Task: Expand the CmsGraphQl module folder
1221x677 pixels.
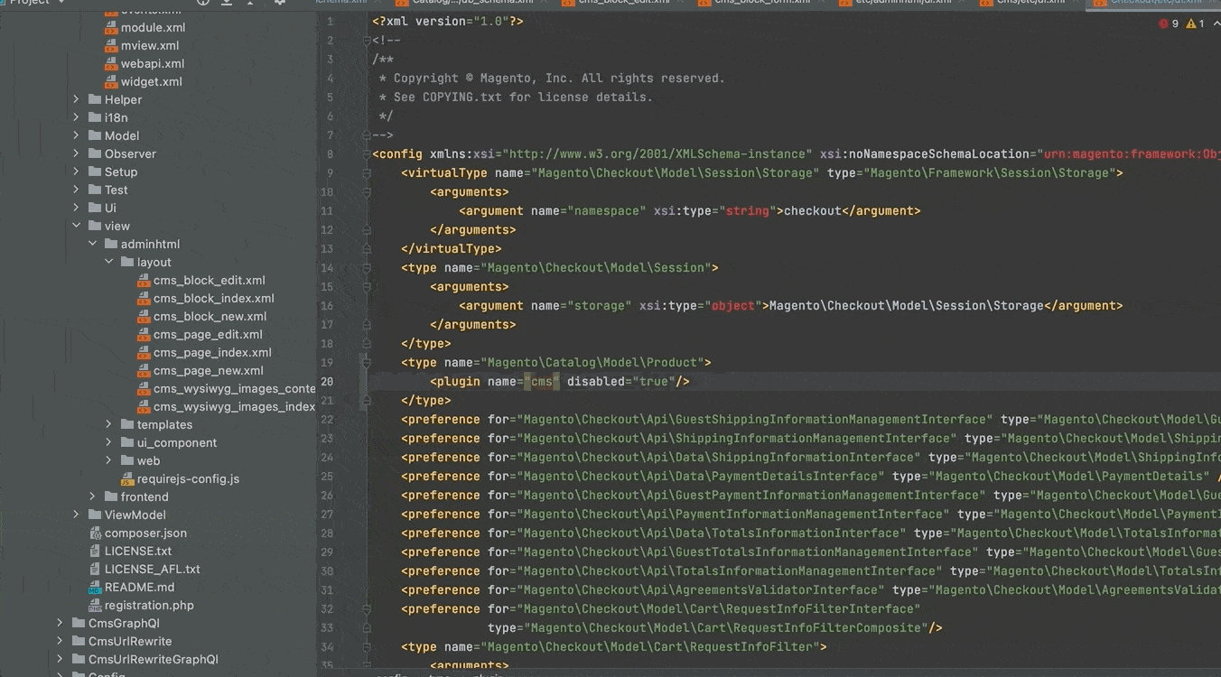Action: 60,624
